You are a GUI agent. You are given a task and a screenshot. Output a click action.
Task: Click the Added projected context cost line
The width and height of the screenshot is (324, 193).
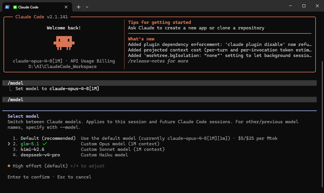[220, 50]
